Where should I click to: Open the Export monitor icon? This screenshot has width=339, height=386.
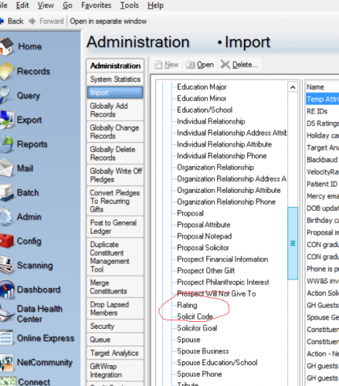7,120
